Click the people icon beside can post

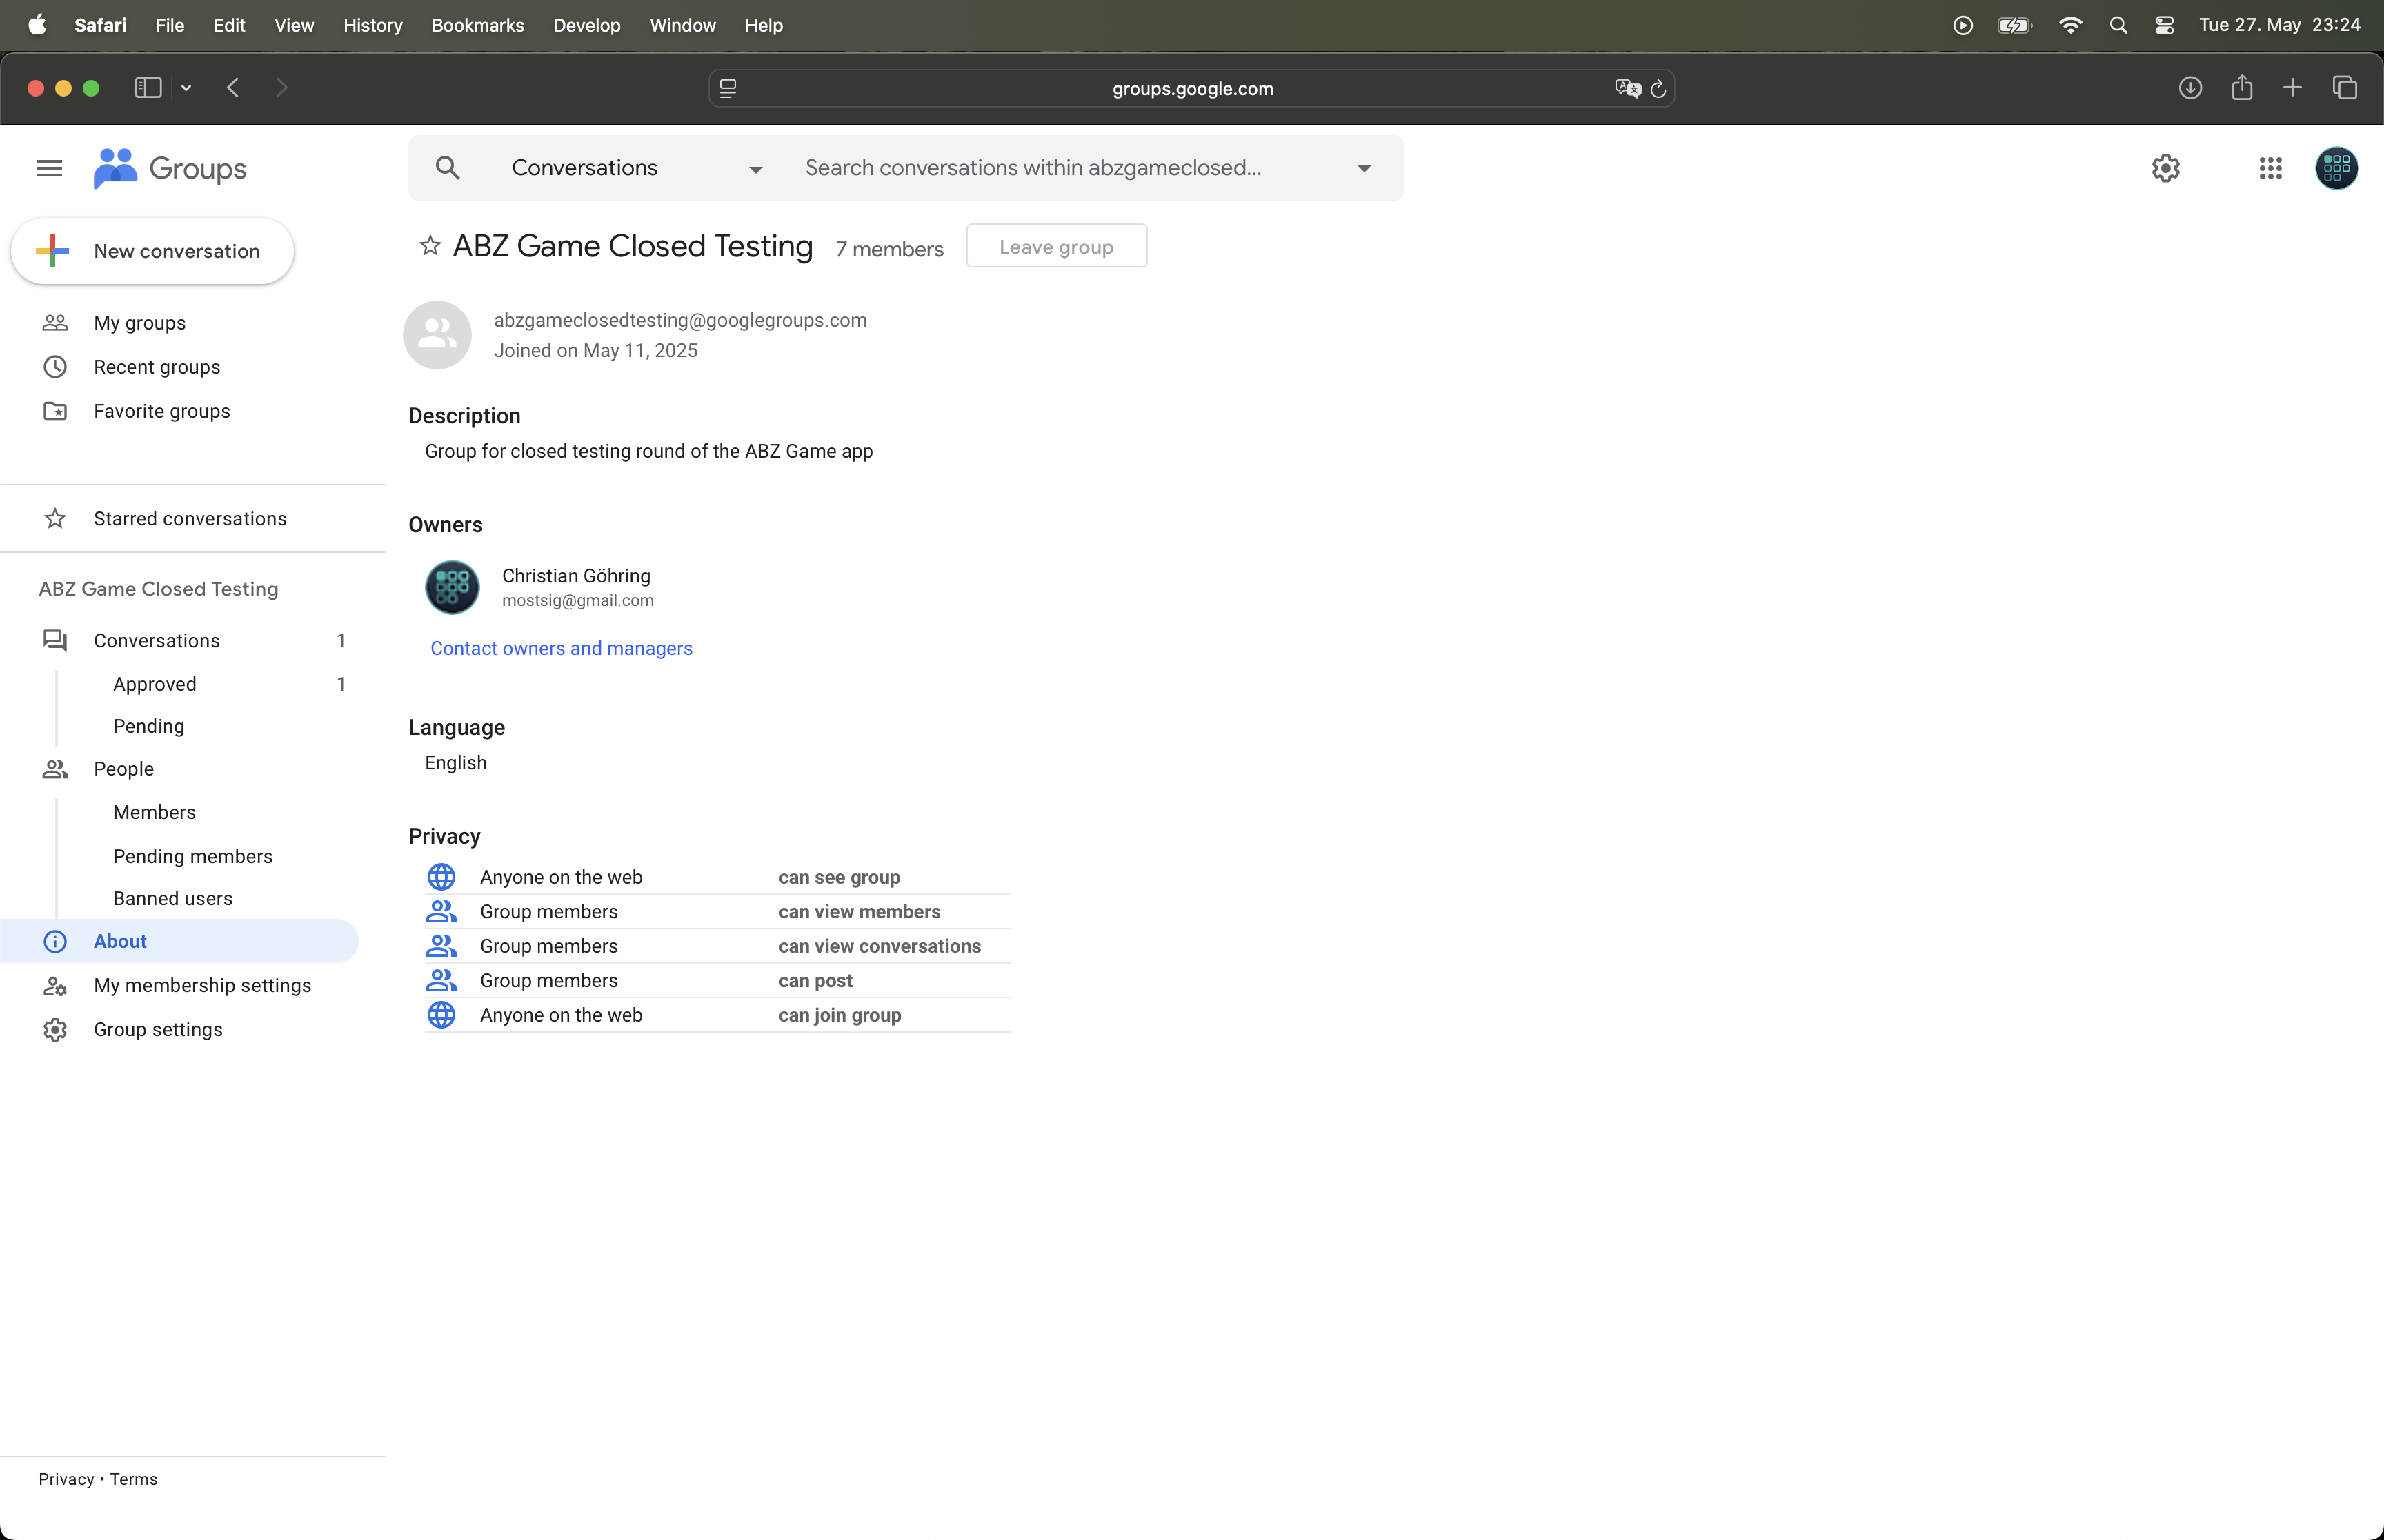pos(441,980)
